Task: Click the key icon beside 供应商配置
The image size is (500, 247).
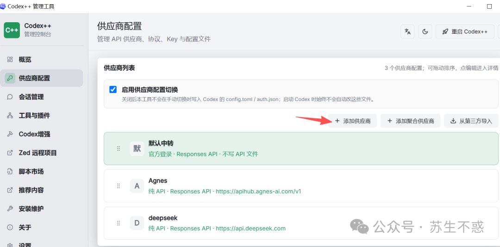Action: point(10,78)
